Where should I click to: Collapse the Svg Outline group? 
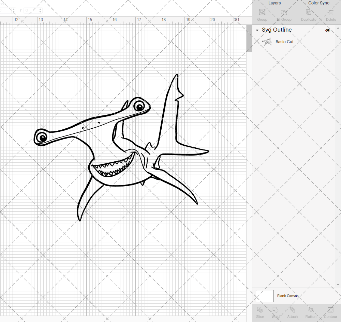click(x=257, y=30)
